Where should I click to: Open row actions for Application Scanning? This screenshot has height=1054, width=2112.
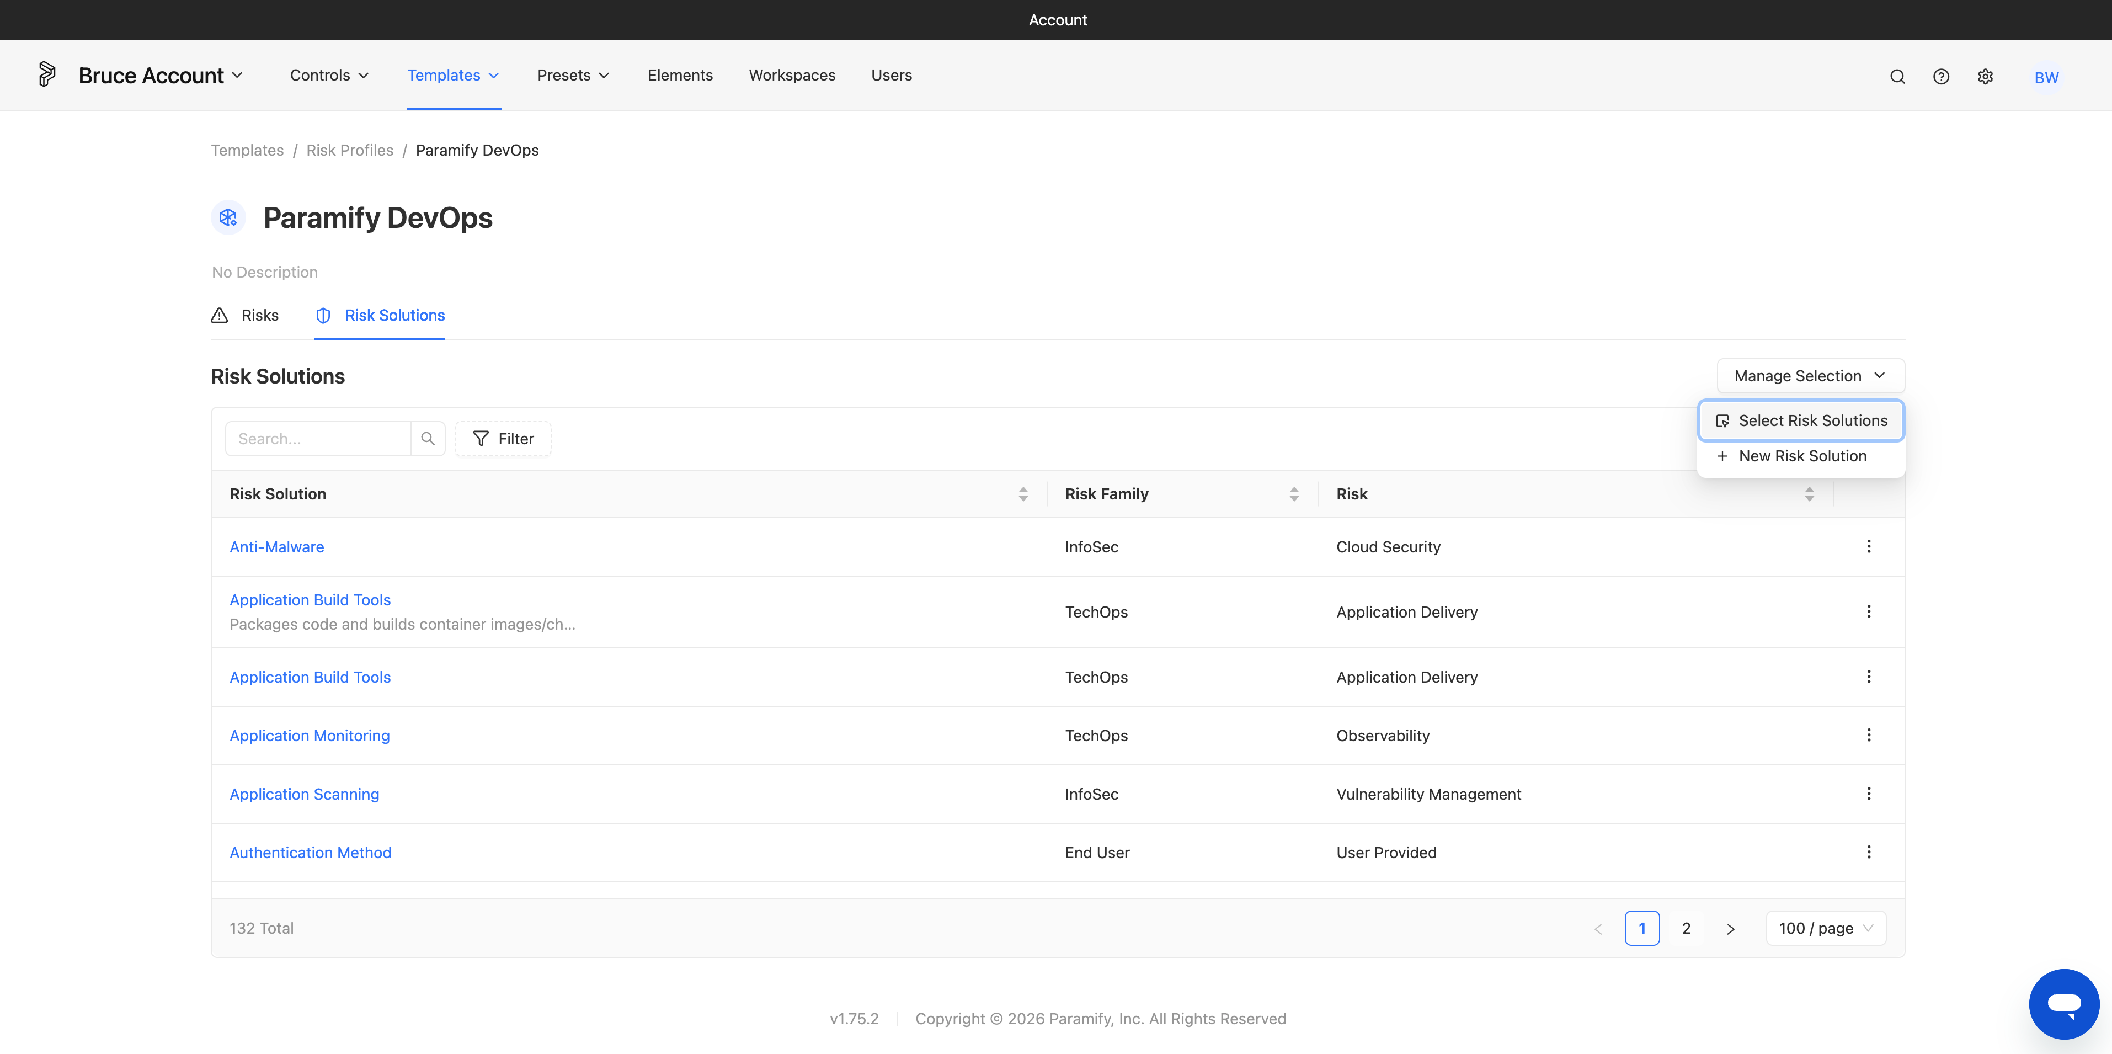1869,794
